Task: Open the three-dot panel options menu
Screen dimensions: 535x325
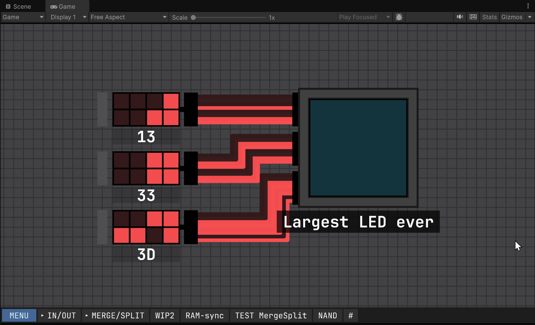Action: [528, 6]
